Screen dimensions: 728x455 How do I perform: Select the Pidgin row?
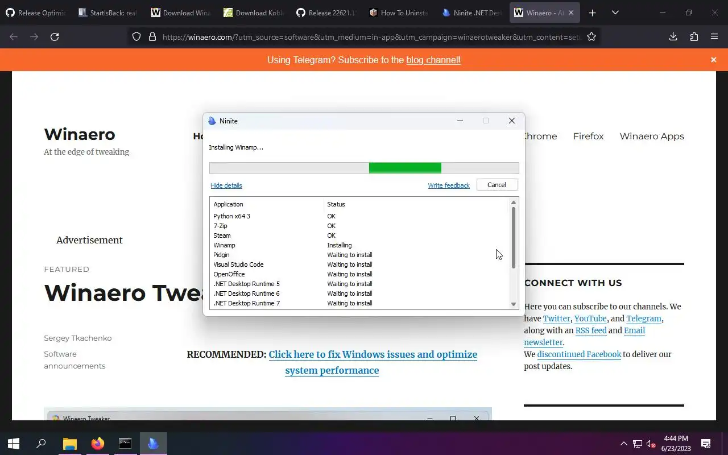point(359,255)
